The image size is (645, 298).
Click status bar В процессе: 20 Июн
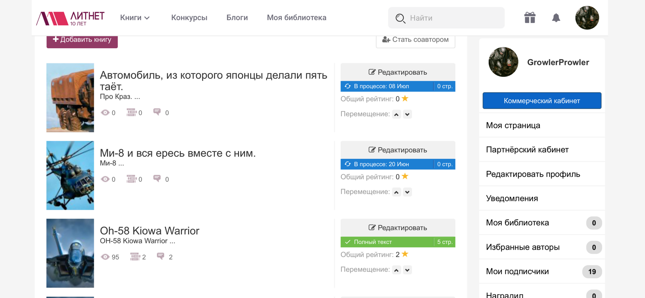[x=398, y=164]
